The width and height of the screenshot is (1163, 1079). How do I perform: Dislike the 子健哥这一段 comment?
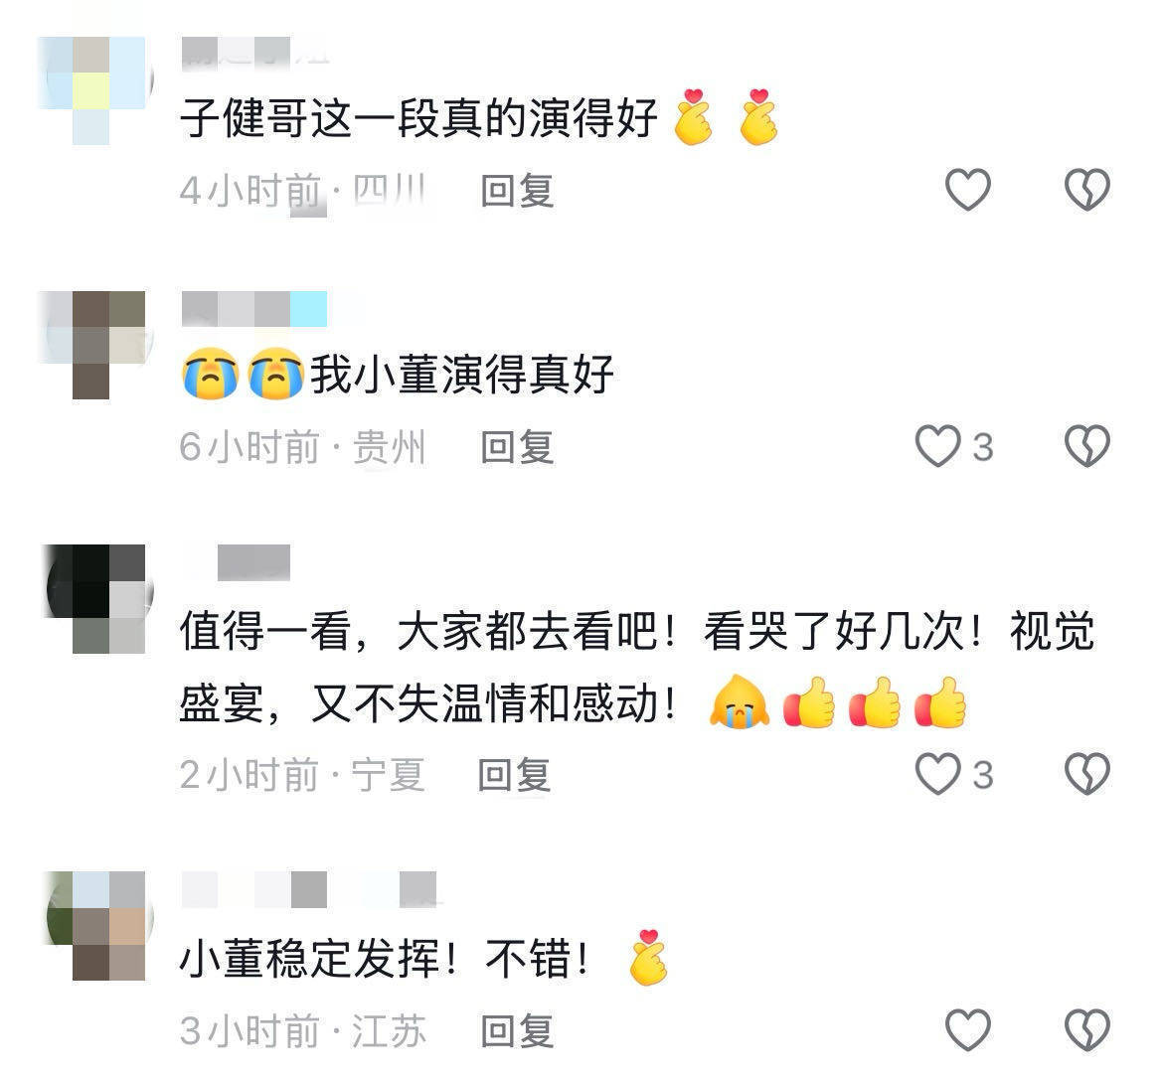coord(1087,190)
